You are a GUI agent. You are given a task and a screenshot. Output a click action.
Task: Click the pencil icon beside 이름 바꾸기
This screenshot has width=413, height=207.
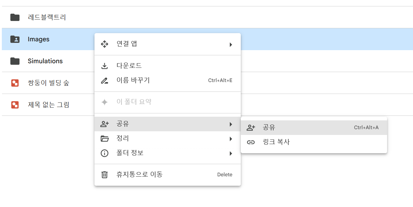[x=105, y=81]
